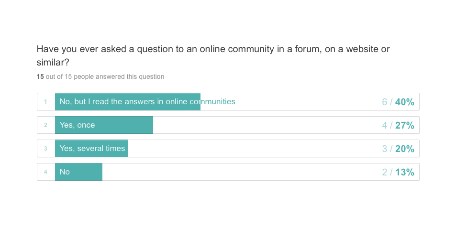456x228 pixels.
Task: Click row number 1 label
Action: pos(45,102)
